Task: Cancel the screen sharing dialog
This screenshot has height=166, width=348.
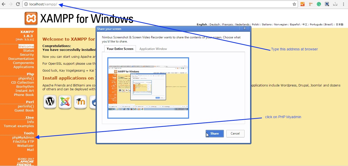Action: tap(235, 134)
